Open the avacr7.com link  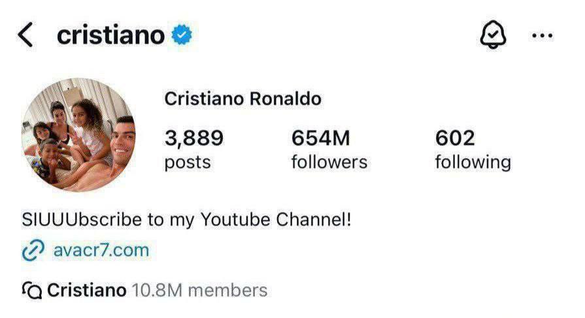click(101, 250)
